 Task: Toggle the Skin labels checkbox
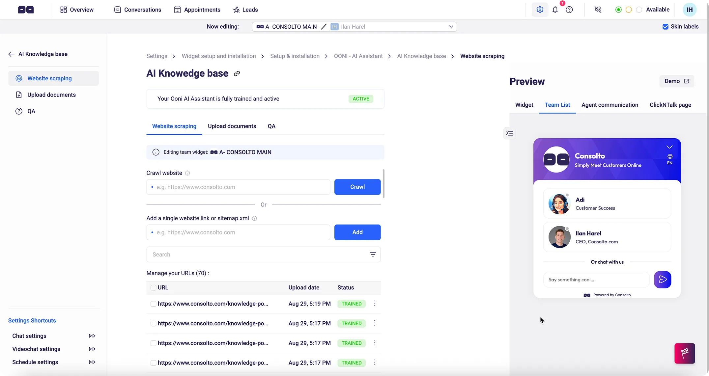665,27
